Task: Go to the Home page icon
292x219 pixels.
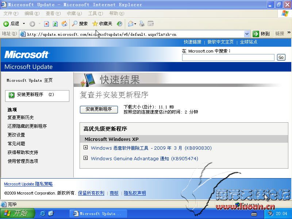Action: pos(64,24)
